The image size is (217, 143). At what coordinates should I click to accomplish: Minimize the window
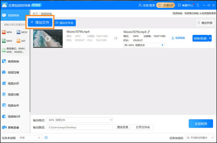pos(204,5)
